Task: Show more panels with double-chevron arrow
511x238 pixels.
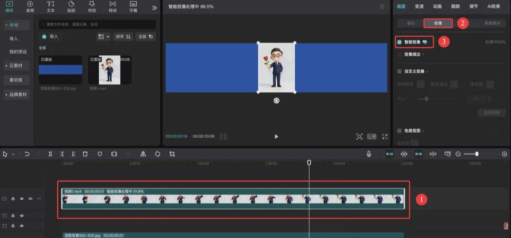Action: [x=154, y=8]
